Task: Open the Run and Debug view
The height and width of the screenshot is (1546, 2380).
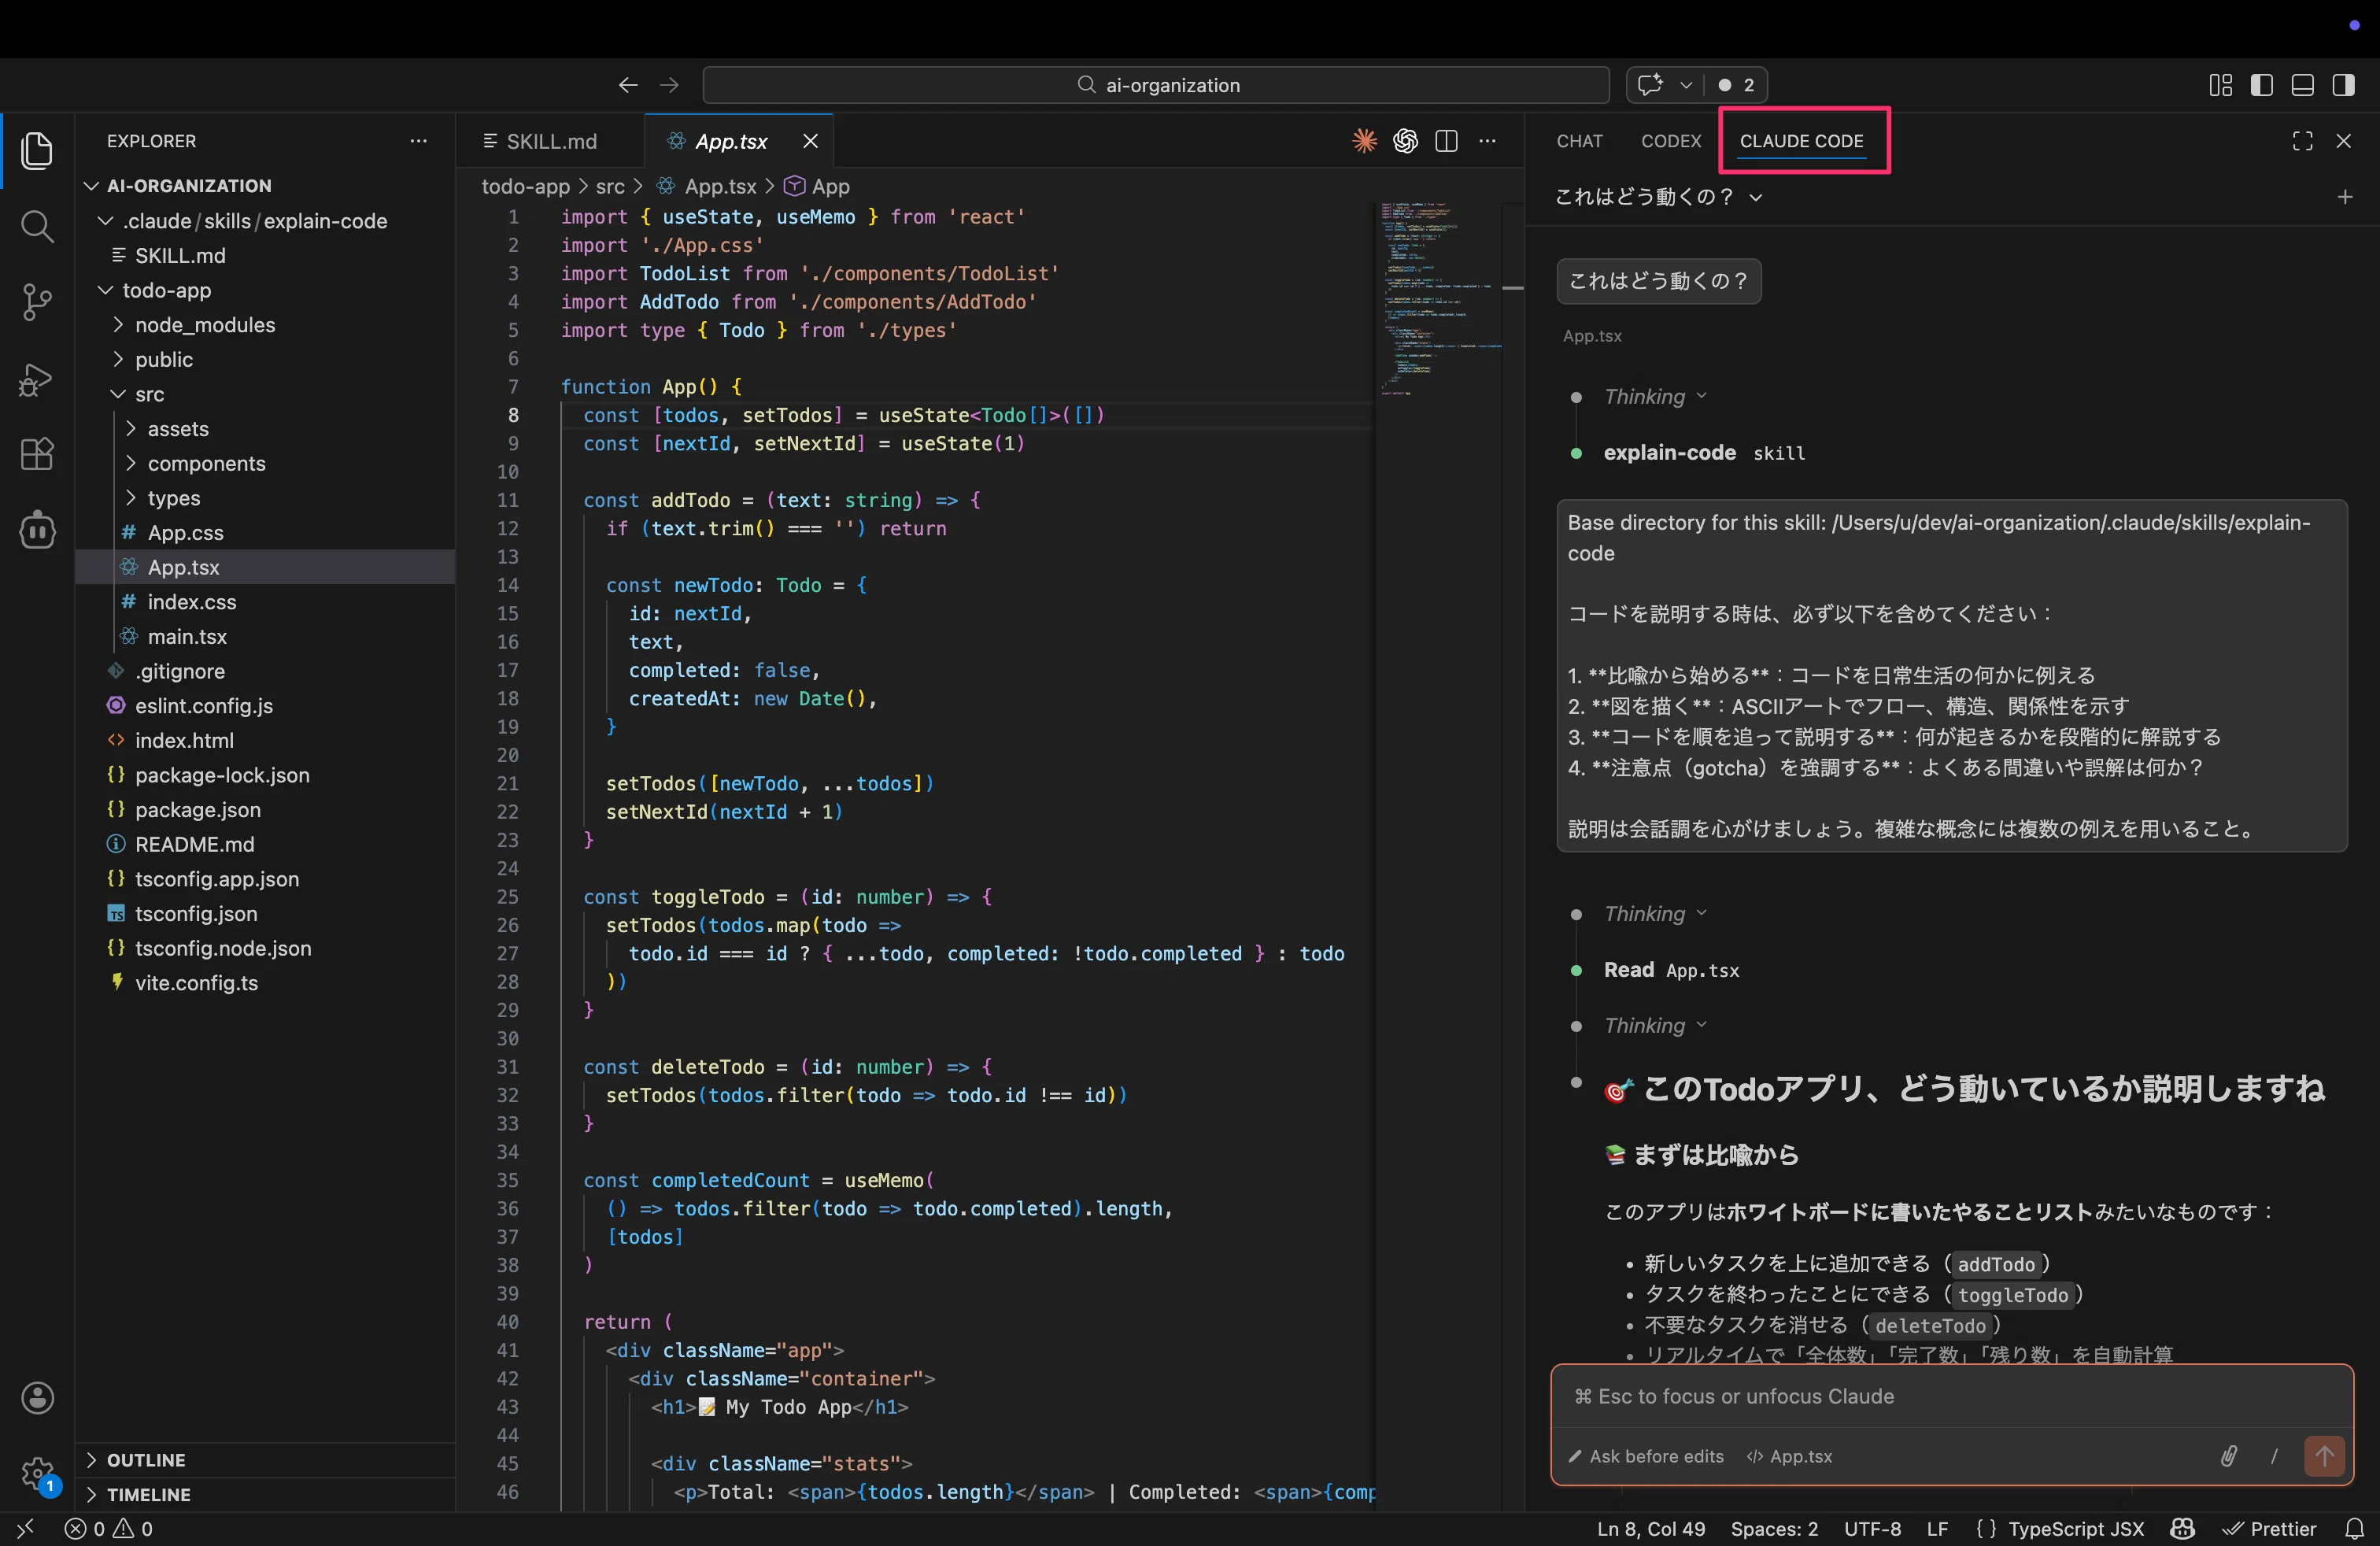Action: pyautogui.click(x=37, y=379)
